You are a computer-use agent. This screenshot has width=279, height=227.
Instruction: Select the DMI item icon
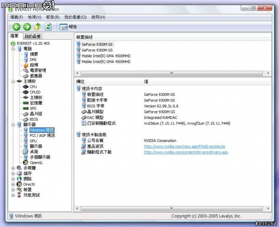tap(26, 60)
